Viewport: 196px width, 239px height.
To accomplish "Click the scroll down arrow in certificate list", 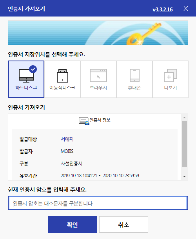I will point(185,176).
